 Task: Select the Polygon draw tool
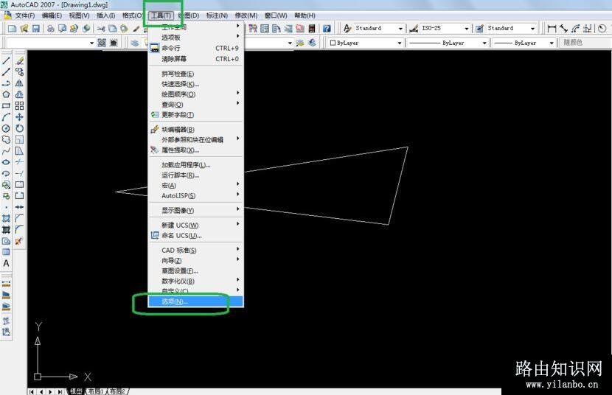click(x=6, y=94)
